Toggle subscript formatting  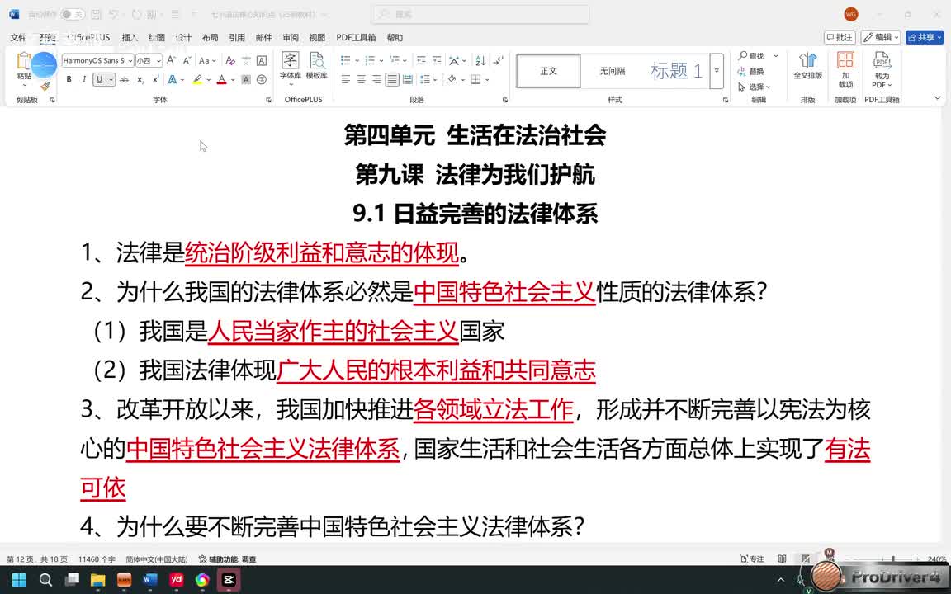tap(140, 79)
